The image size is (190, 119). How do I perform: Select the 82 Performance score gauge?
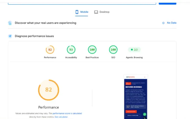point(50,50)
